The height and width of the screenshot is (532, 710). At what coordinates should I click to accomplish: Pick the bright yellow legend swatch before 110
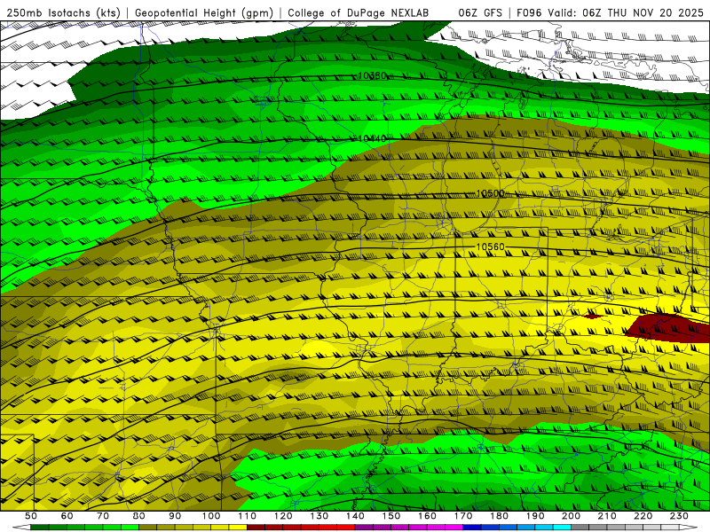coord(238,528)
